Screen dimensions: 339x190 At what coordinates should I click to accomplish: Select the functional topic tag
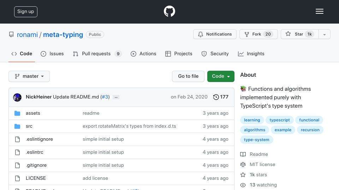point(309,120)
